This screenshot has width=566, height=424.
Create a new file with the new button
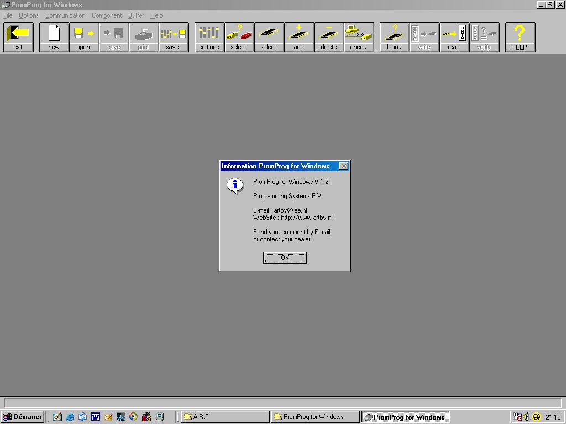[x=54, y=37]
